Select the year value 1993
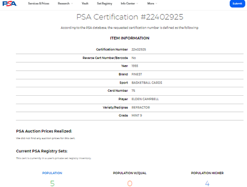Viewport: 247px width, 187px height. (135, 66)
